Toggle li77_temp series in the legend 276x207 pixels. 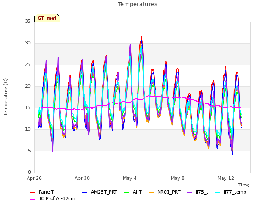[x=231, y=192]
